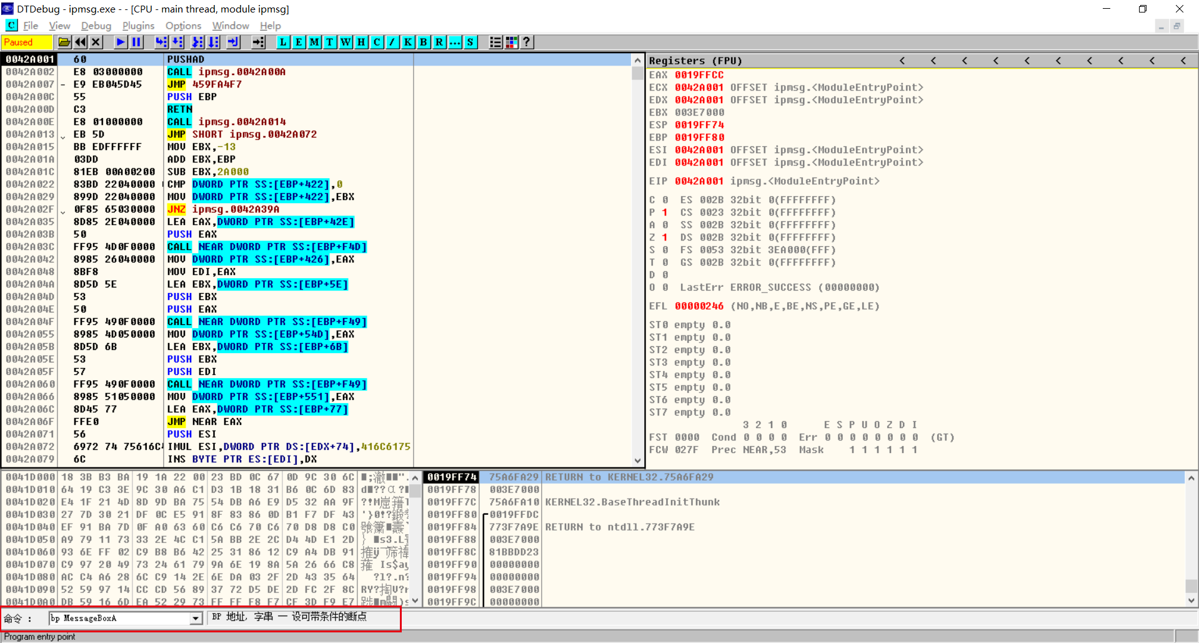Screen dimensions: 1199x643
Task: Click the Step over toolbar icon
Action: click(177, 42)
